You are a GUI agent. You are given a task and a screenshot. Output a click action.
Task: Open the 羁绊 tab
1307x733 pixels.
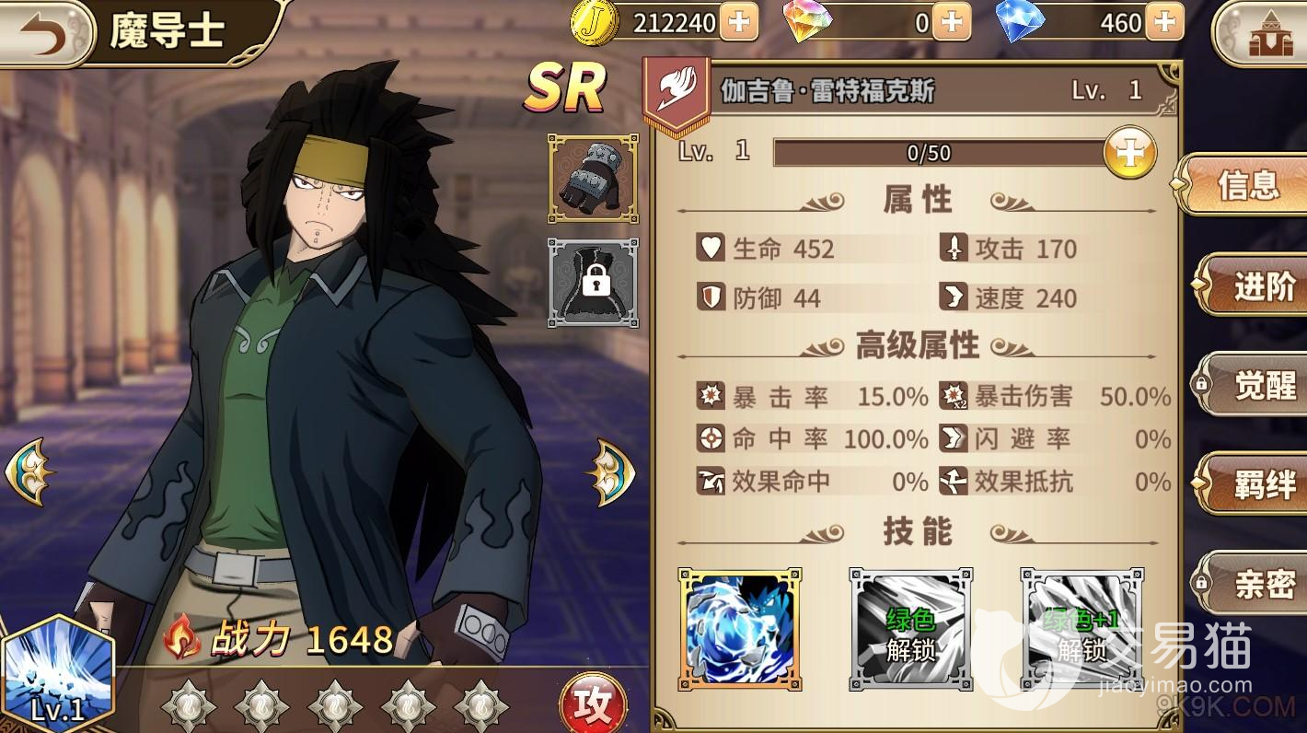[1254, 484]
